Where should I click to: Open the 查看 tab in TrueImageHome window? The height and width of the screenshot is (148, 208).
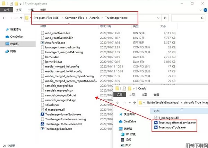43,10
